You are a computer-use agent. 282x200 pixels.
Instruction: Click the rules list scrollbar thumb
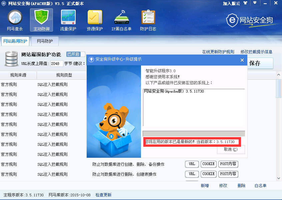[x=279, y=88]
